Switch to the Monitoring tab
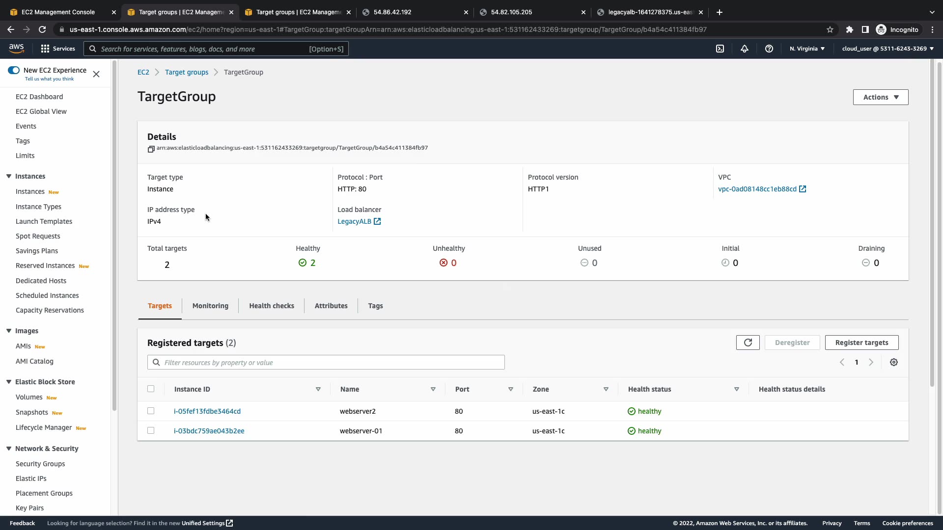The width and height of the screenshot is (943, 530). 210,306
